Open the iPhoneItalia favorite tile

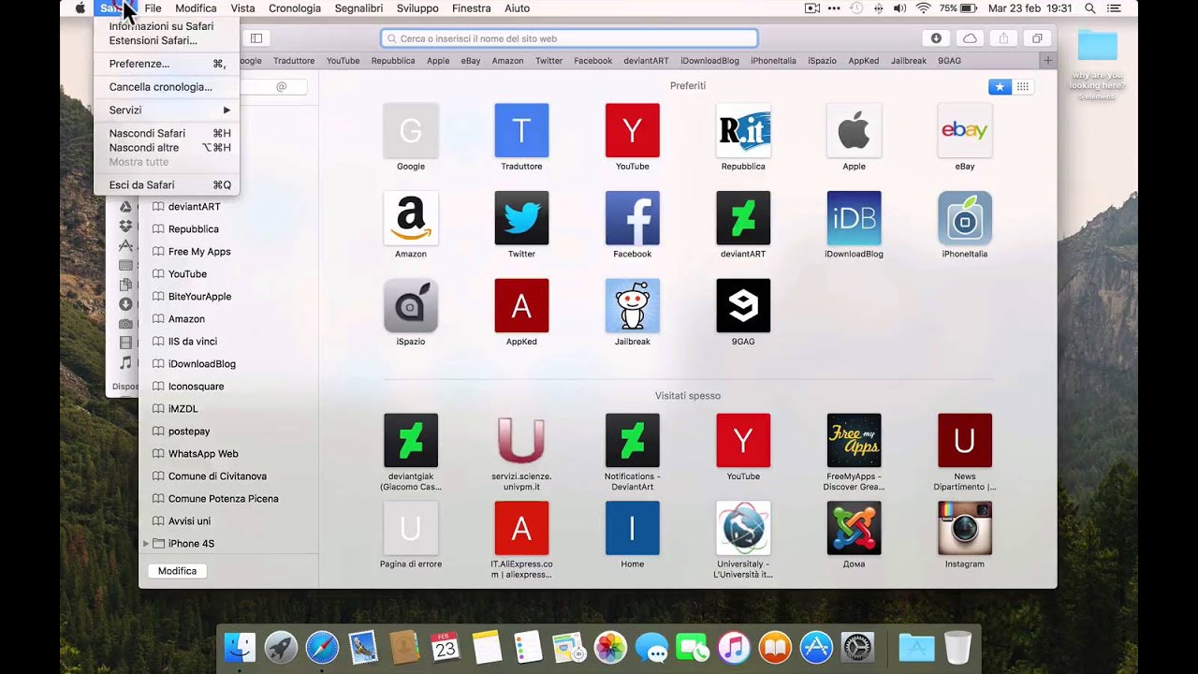coord(965,218)
